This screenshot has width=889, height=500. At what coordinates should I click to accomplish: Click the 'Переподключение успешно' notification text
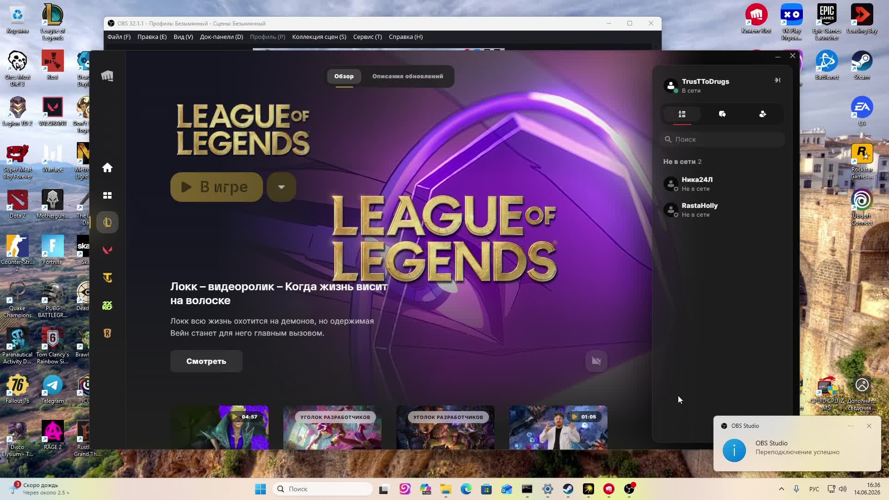(797, 452)
